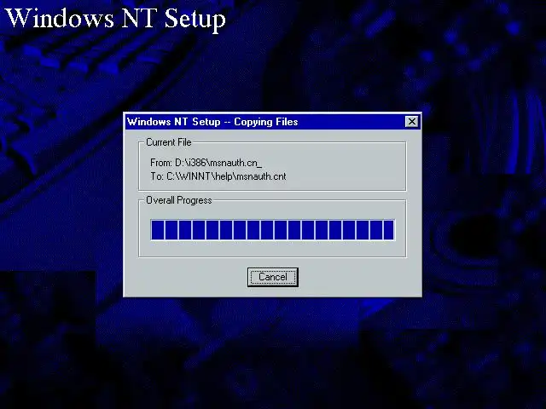Click the To: C:\WINNT\help\msnauth.cnt line
The width and height of the screenshot is (546, 409).
218,176
